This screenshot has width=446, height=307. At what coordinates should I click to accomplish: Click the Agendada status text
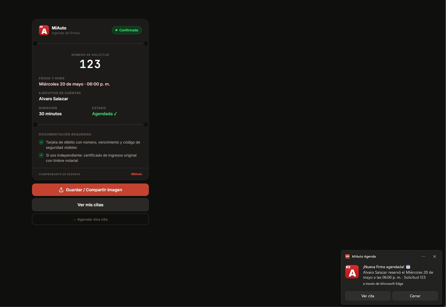click(x=104, y=114)
